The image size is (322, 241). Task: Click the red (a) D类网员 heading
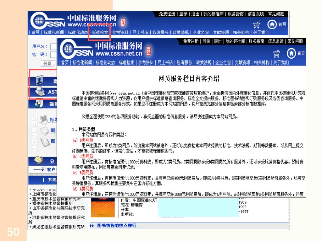tap(83, 140)
